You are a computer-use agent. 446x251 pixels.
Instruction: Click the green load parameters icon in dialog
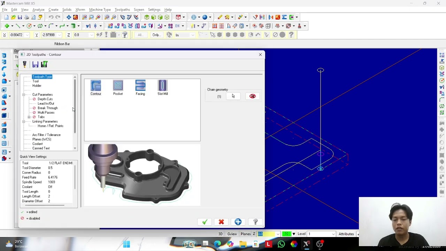pos(44,64)
